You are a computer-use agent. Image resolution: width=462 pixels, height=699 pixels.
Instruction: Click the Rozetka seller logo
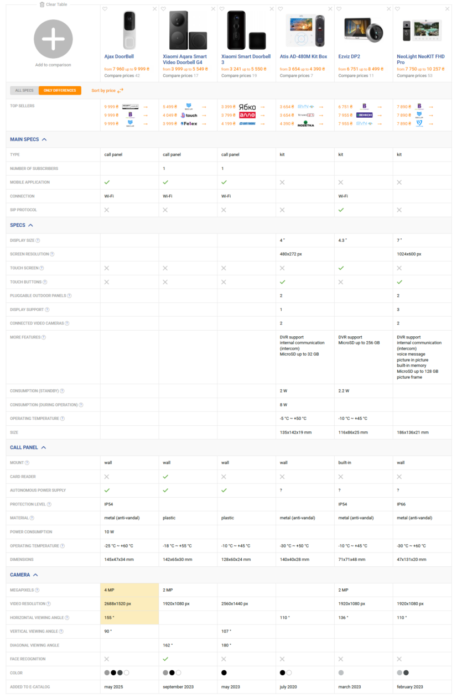pyautogui.click(x=306, y=124)
